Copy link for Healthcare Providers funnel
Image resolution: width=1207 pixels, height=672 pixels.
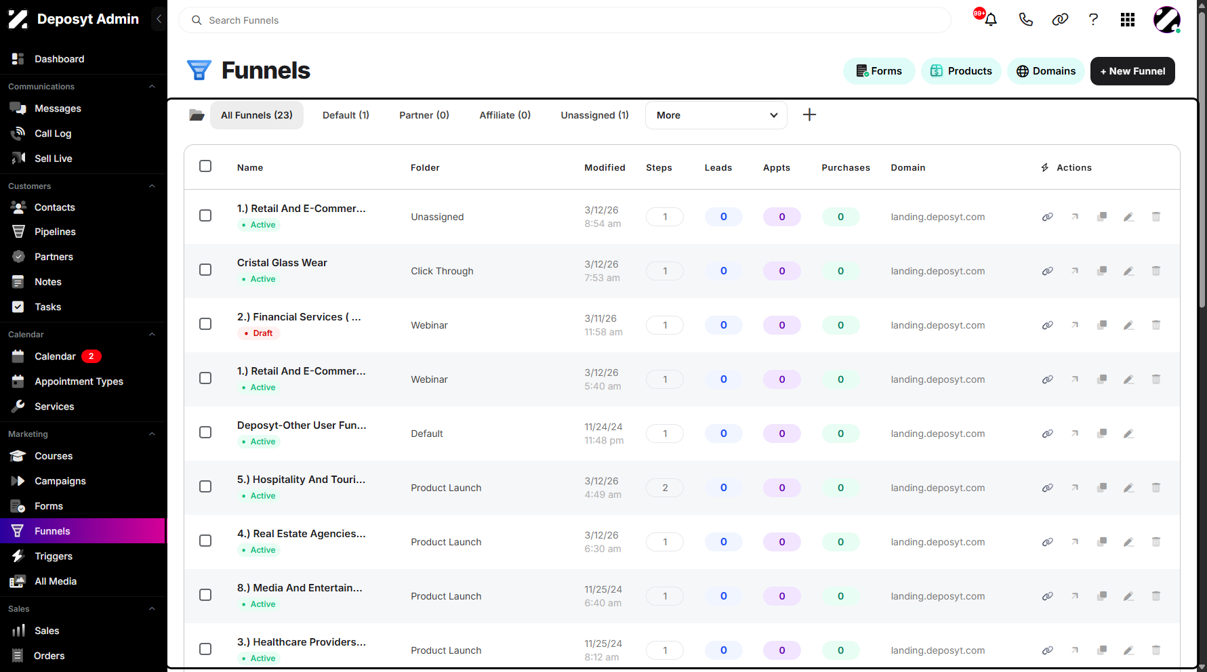pyautogui.click(x=1047, y=650)
